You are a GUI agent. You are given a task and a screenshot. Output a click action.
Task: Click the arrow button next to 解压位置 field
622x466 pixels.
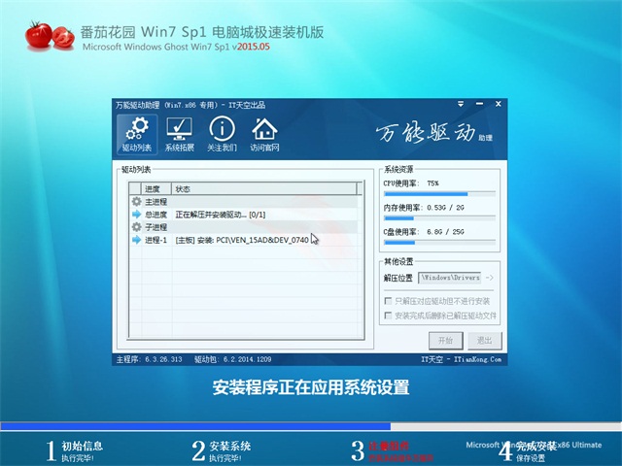(x=490, y=278)
